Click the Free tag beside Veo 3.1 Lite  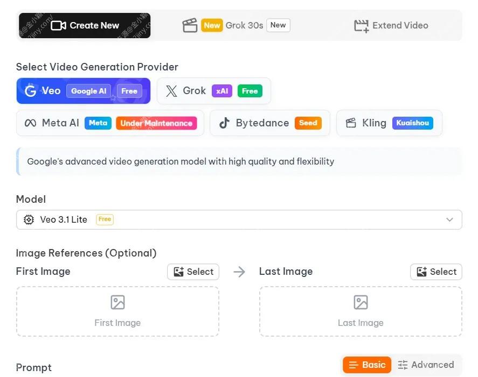pyautogui.click(x=105, y=219)
